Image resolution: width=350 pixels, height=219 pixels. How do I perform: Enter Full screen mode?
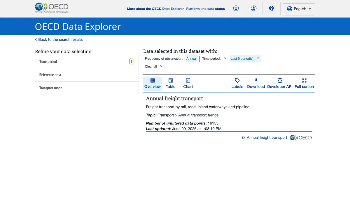coord(304,83)
